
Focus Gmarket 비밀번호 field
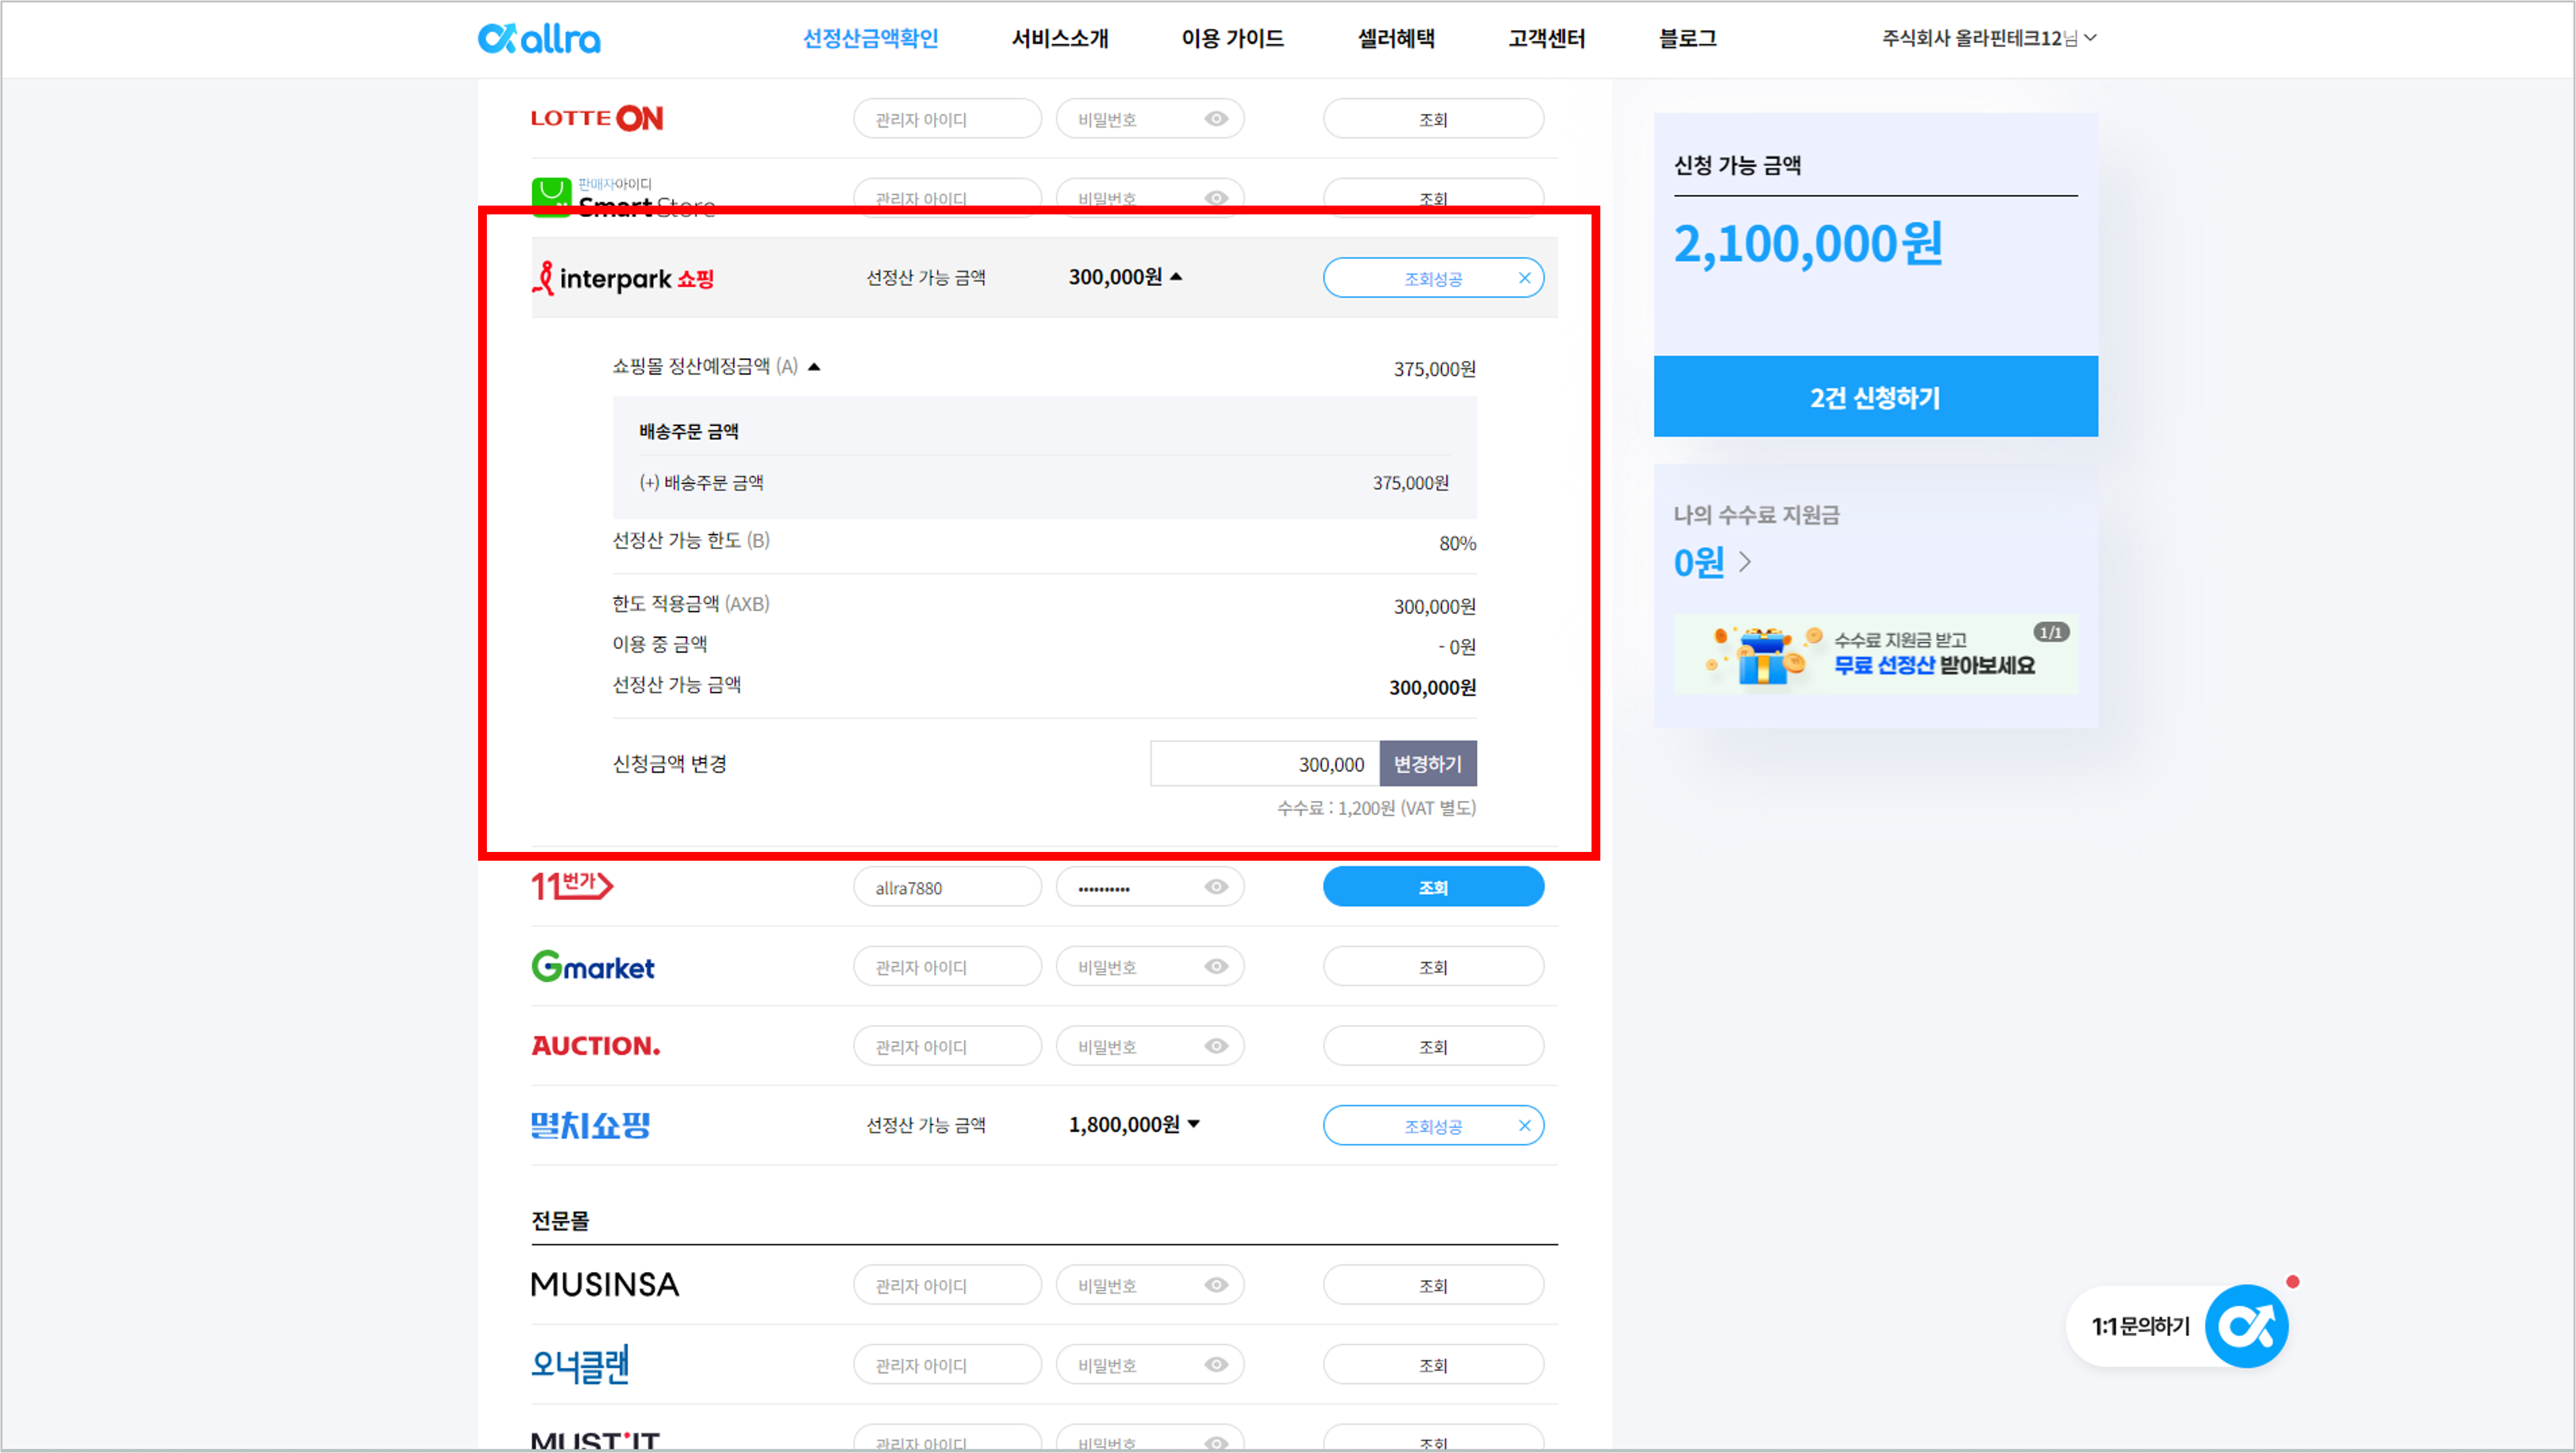coord(1149,966)
